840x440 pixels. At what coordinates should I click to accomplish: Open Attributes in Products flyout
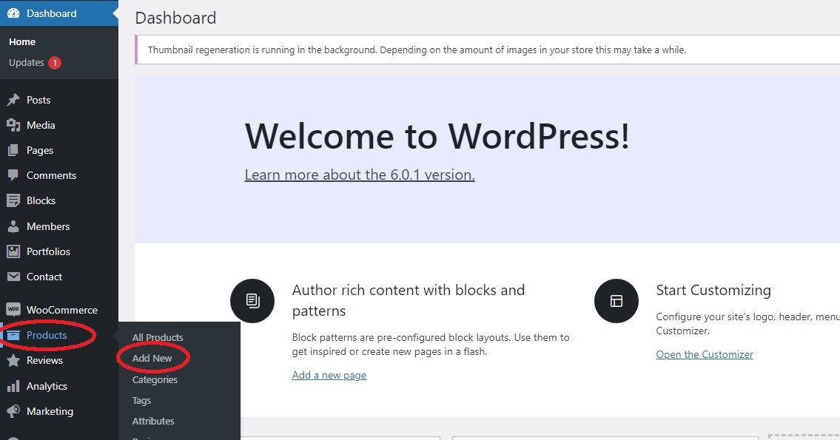pos(153,422)
